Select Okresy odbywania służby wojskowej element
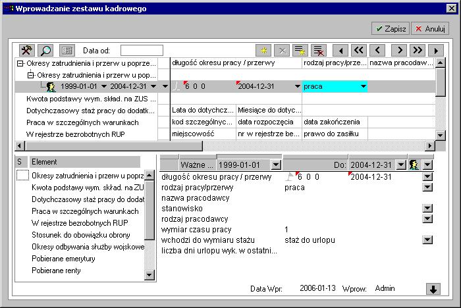Viewport: 461px width, 308px height. click(x=88, y=247)
